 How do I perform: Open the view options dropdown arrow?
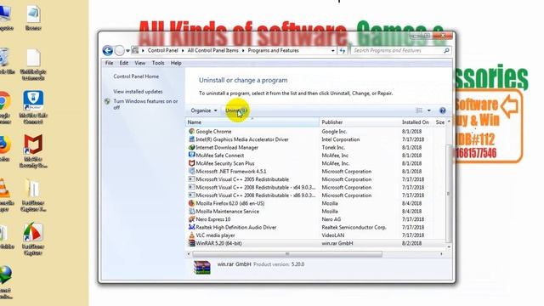[x=429, y=110]
